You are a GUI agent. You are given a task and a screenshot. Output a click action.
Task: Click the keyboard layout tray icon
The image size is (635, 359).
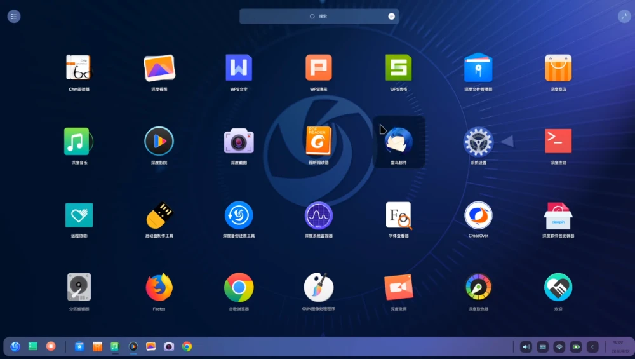(543, 347)
